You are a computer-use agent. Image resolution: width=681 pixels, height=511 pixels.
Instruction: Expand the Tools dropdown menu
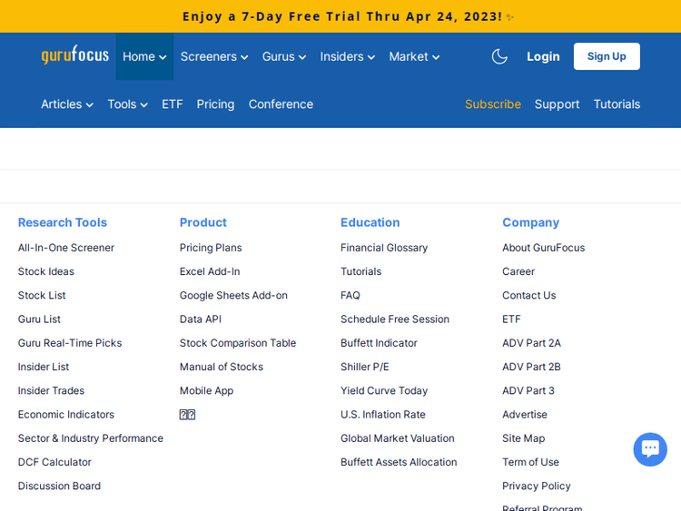click(127, 104)
